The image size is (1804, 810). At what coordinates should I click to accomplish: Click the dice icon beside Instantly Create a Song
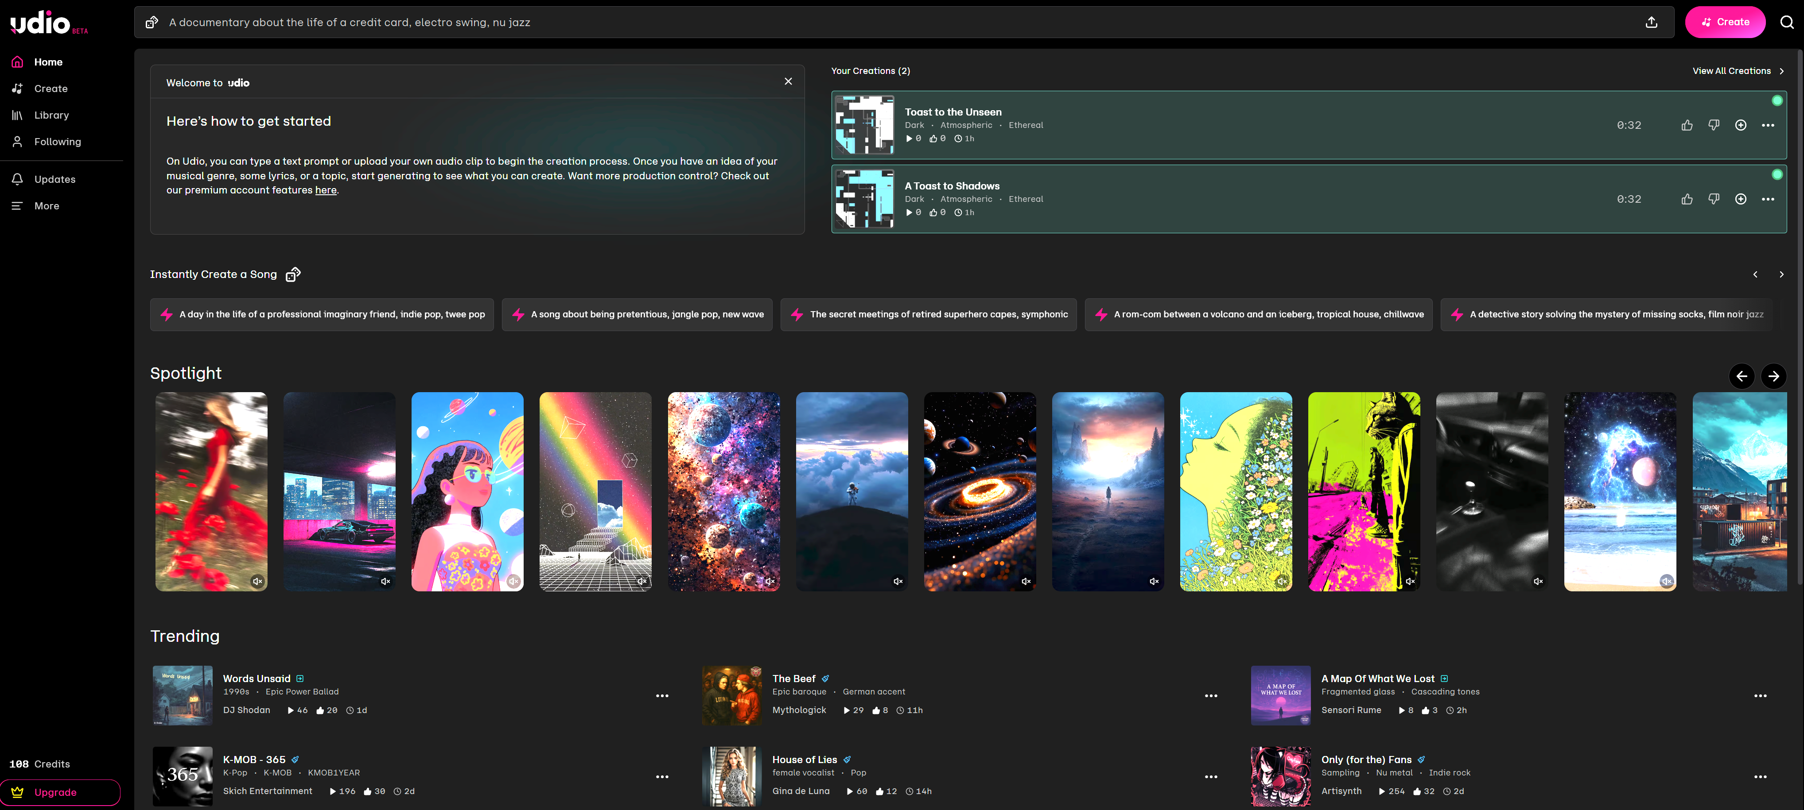[293, 274]
